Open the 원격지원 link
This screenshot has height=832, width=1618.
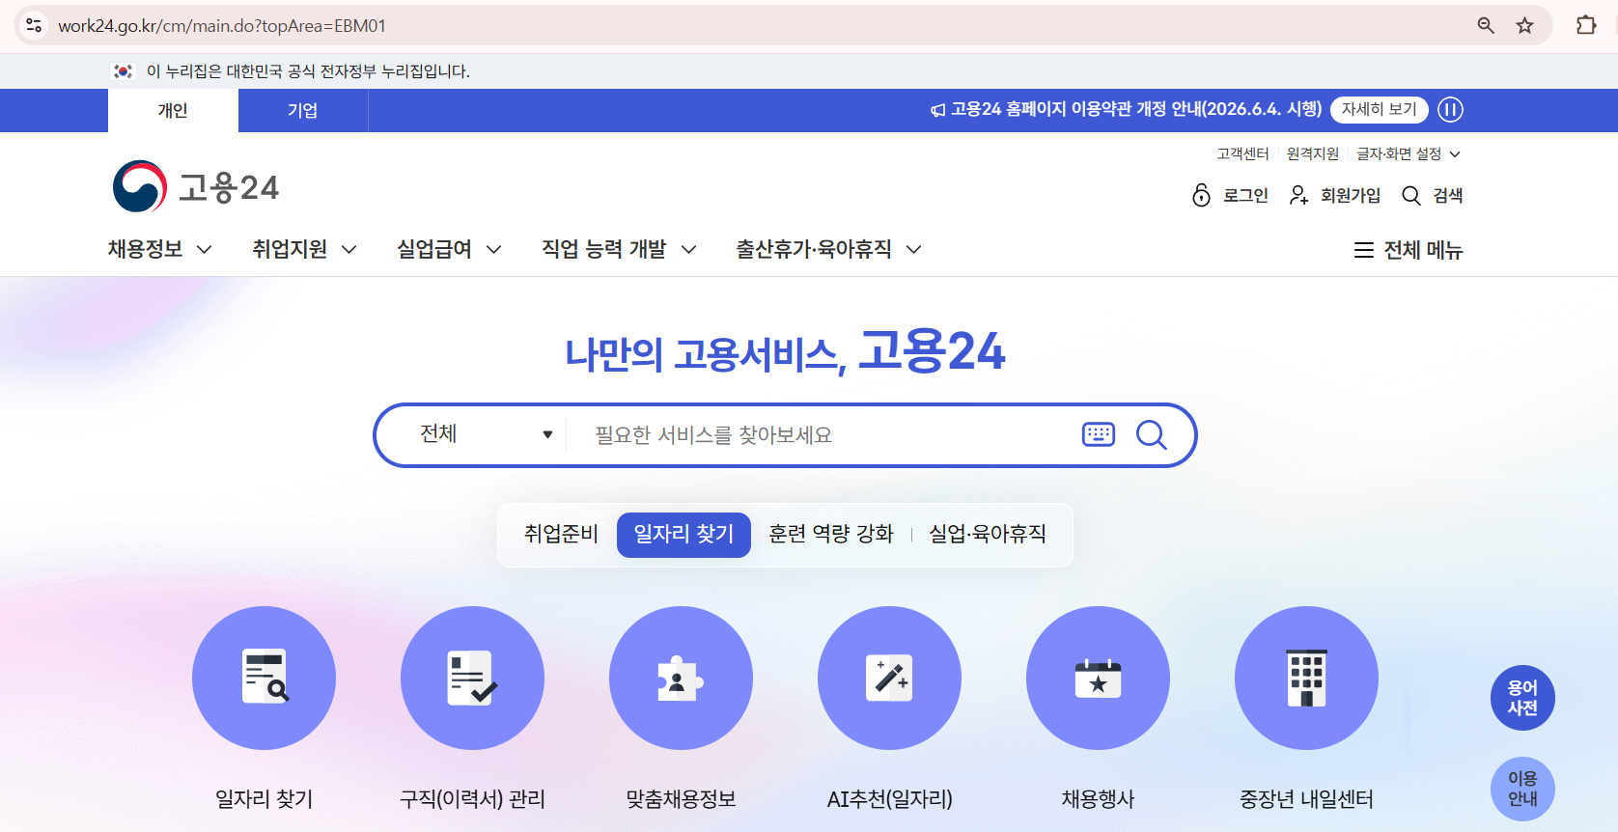pos(1313,153)
